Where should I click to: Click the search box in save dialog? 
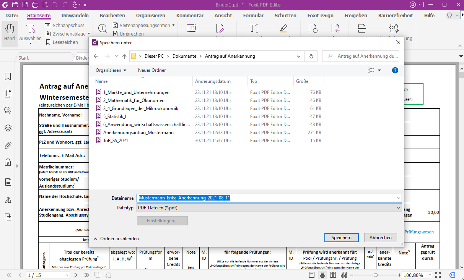coord(361,56)
